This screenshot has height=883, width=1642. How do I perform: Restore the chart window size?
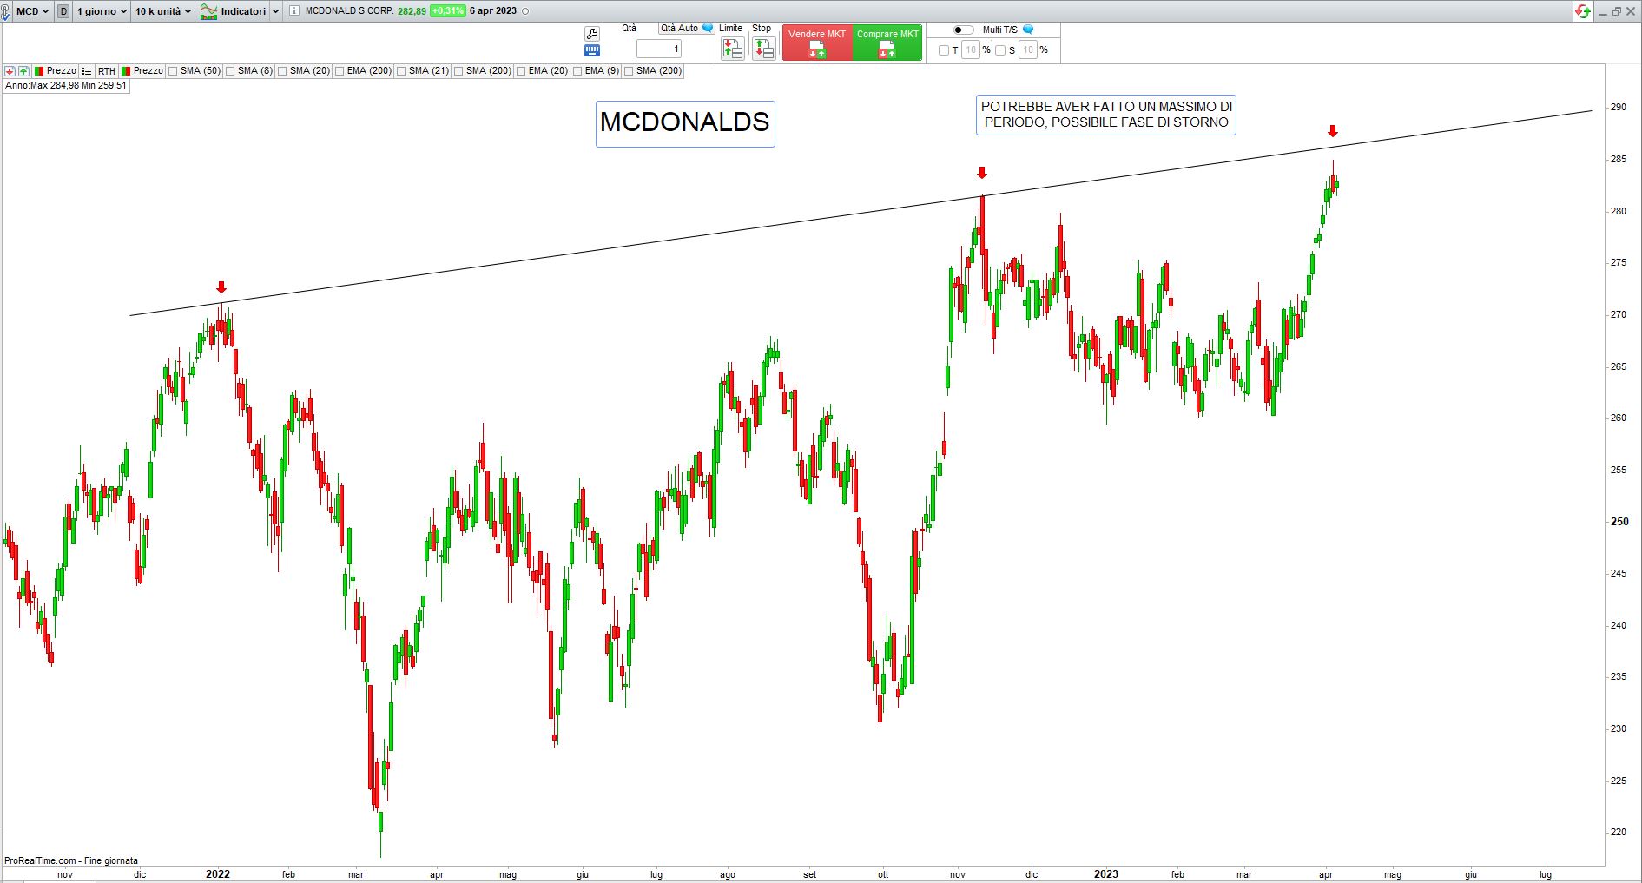coord(1617,11)
